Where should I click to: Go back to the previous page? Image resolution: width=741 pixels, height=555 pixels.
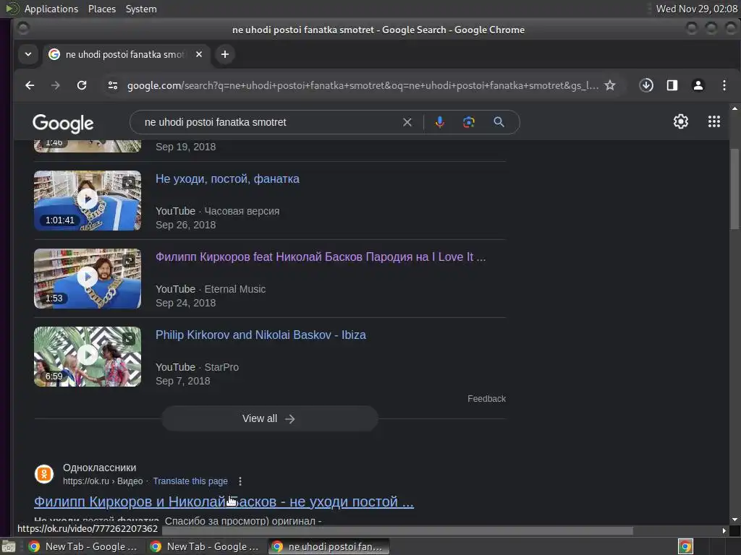pos(30,85)
